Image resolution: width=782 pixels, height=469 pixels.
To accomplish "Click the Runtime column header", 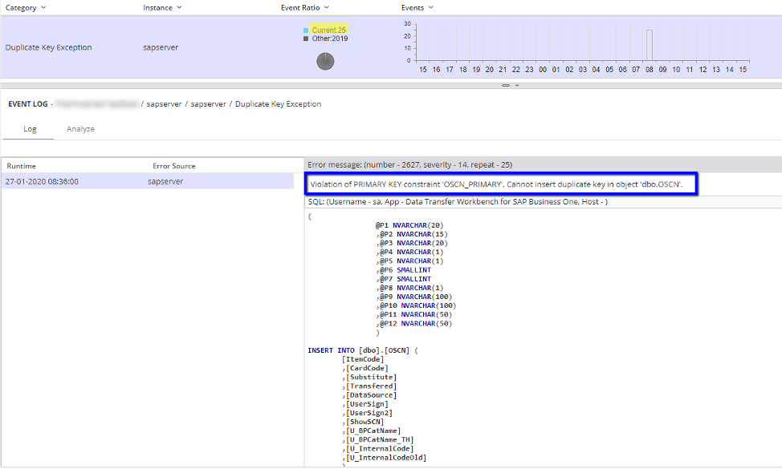I will pyautogui.click(x=23, y=166).
